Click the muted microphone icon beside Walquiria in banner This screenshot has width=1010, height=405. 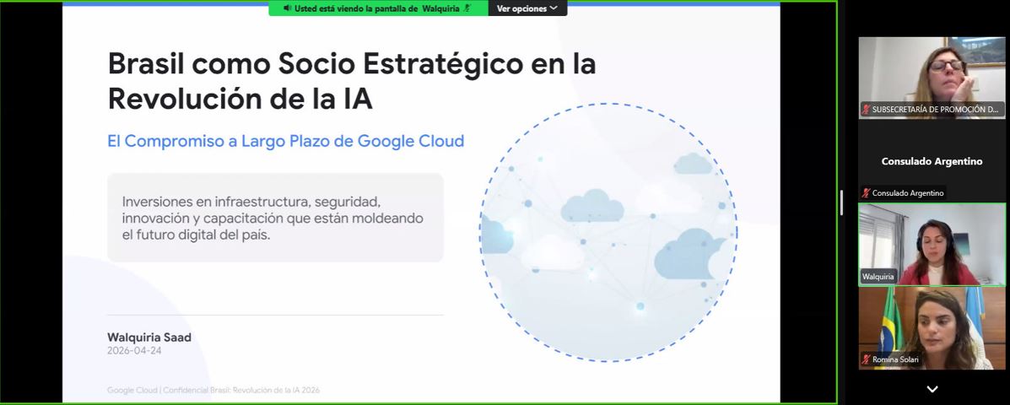tap(467, 8)
